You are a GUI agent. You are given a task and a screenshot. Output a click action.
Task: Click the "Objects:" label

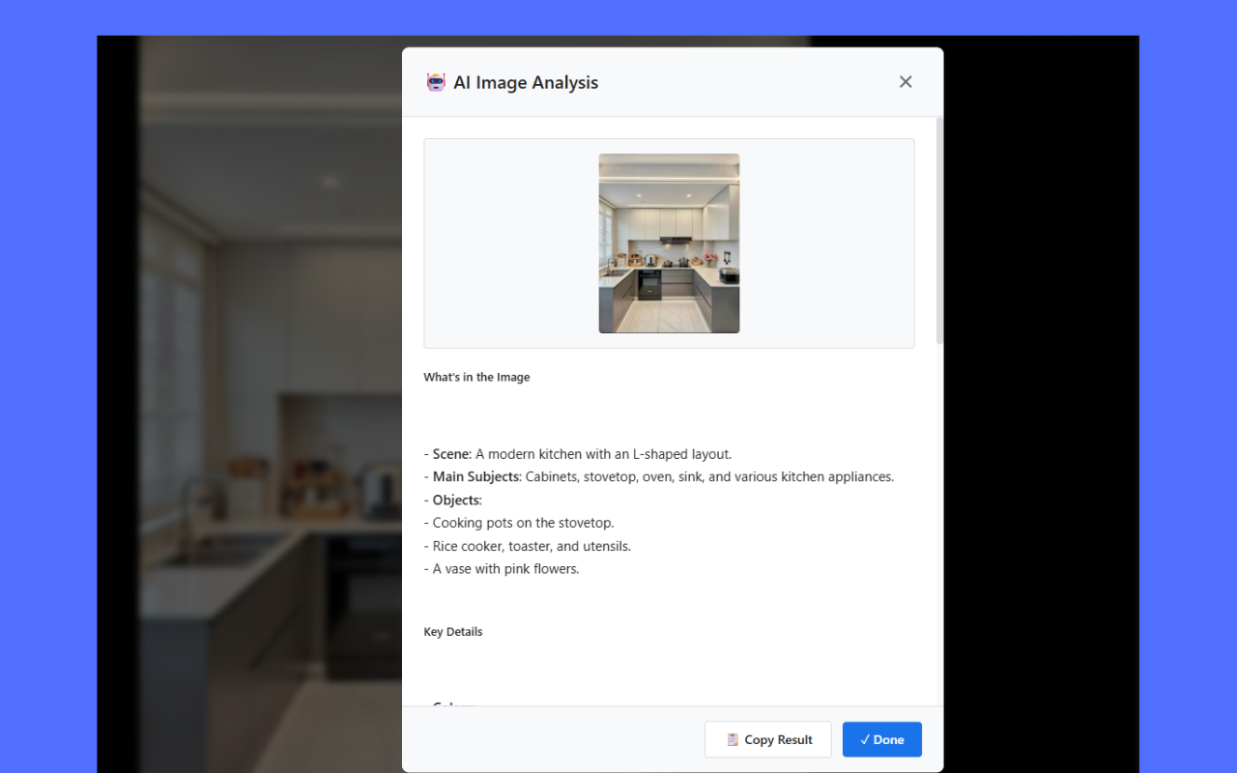point(457,500)
